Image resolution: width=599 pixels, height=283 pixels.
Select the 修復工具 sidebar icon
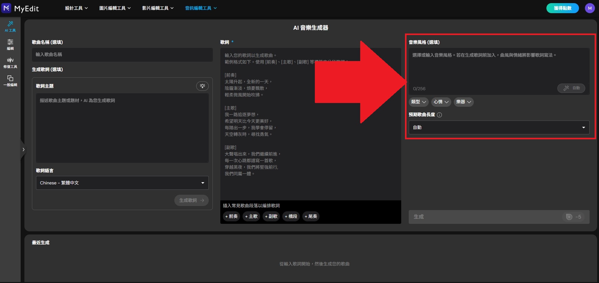point(10,63)
